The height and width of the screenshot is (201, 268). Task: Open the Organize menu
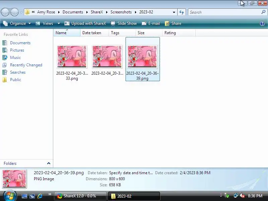click(x=17, y=23)
